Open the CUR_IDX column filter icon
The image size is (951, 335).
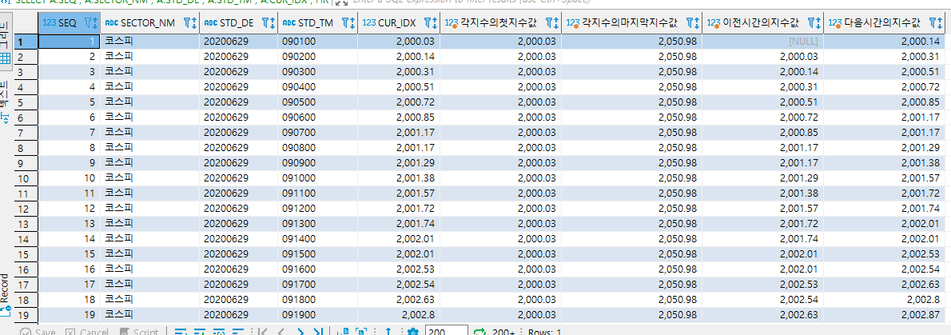(x=429, y=23)
